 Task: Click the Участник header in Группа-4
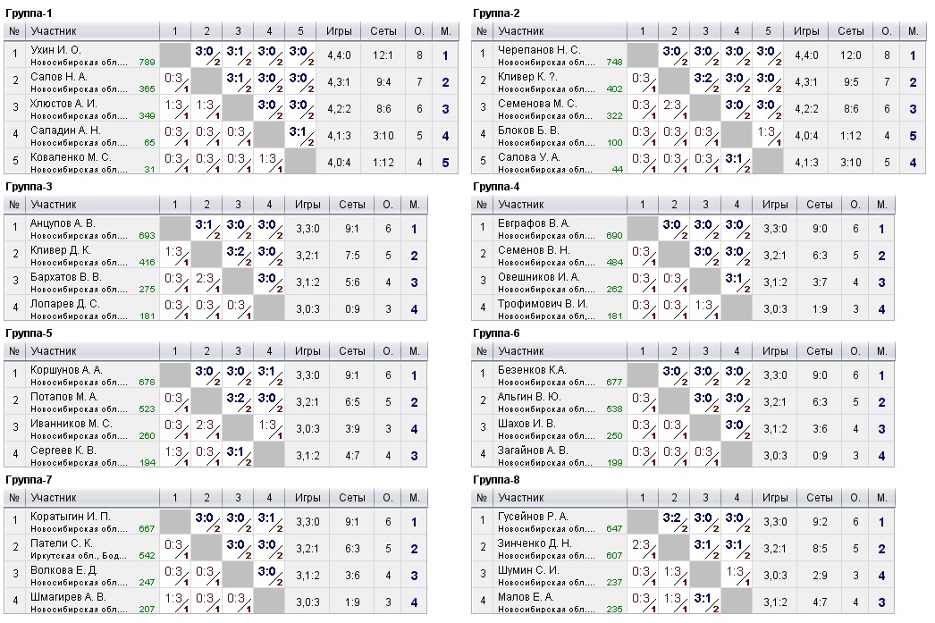(x=521, y=205)
